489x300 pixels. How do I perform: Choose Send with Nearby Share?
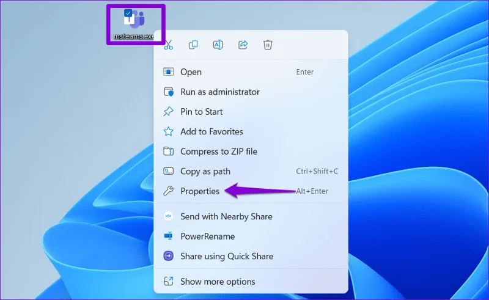(x=251, y=216)
